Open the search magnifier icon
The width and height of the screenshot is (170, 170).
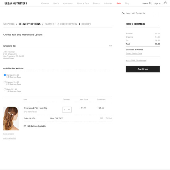[151, 3]
